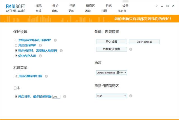
Task: Click Export settings button
Action: tap(144, 42)
